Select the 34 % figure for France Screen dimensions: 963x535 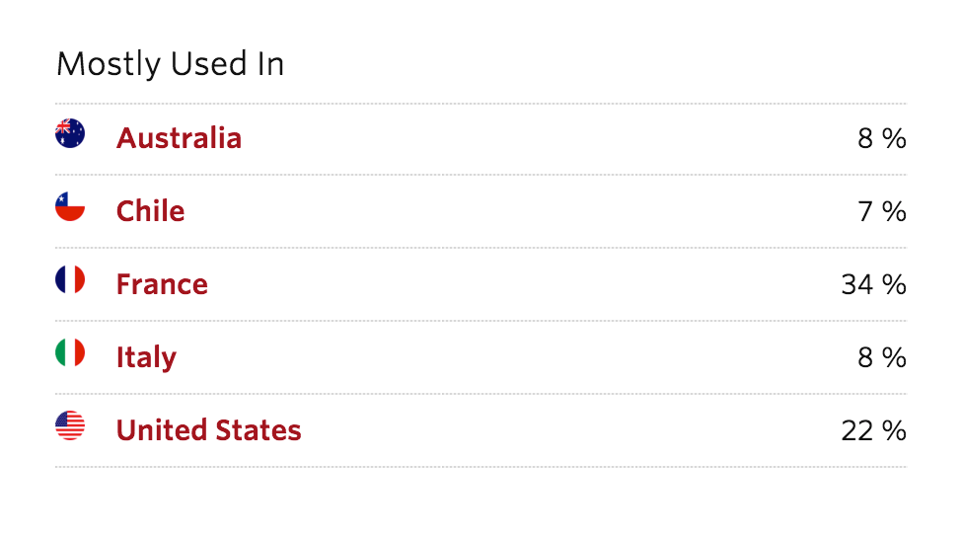pyautogui.click(x=873, y=285)
